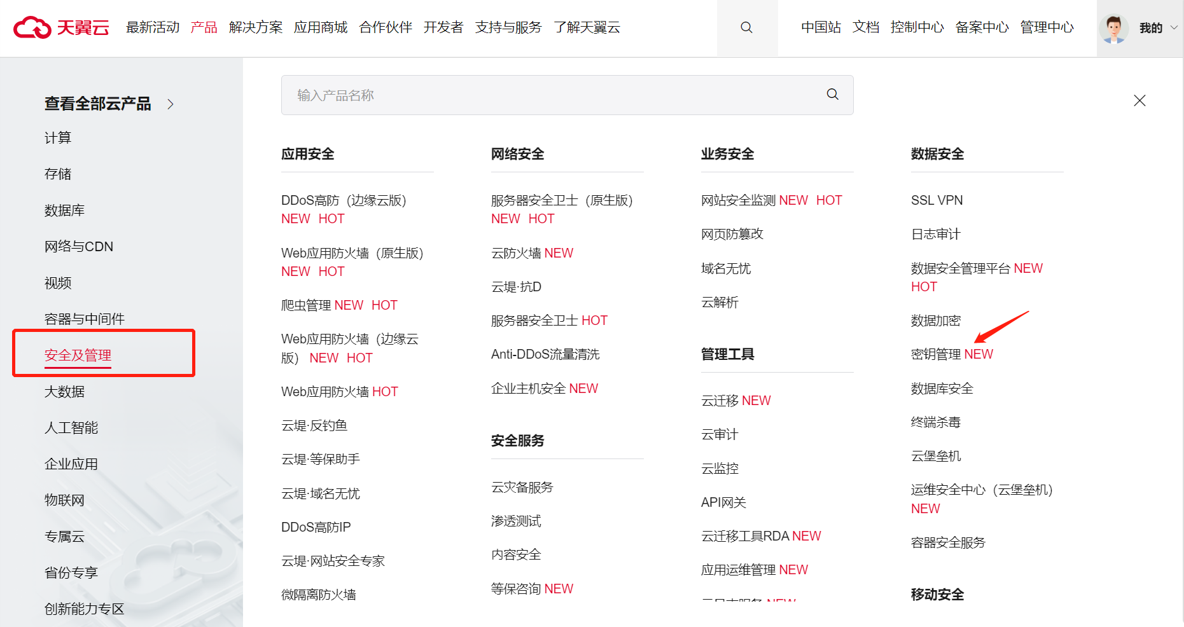
Task: Open 云堡垒机 product link
Action: click(x=936, y=456)
